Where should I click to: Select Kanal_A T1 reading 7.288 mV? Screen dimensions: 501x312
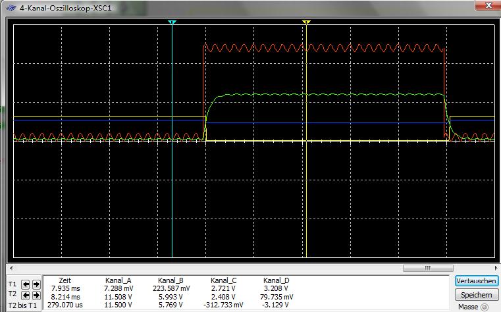click(119, 288)
